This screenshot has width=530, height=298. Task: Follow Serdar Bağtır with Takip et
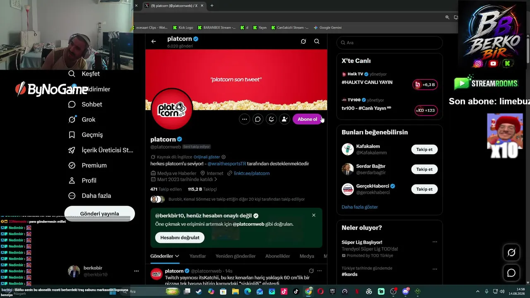click(424, 169)
